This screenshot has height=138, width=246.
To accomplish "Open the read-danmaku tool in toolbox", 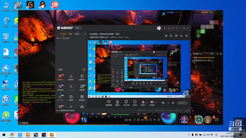I will pyautogui.click(x=82, y=87).
